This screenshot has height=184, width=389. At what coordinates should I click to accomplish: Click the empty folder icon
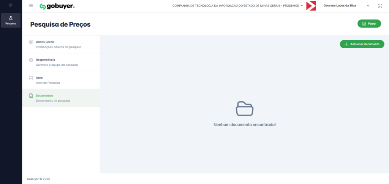[244, 108]
